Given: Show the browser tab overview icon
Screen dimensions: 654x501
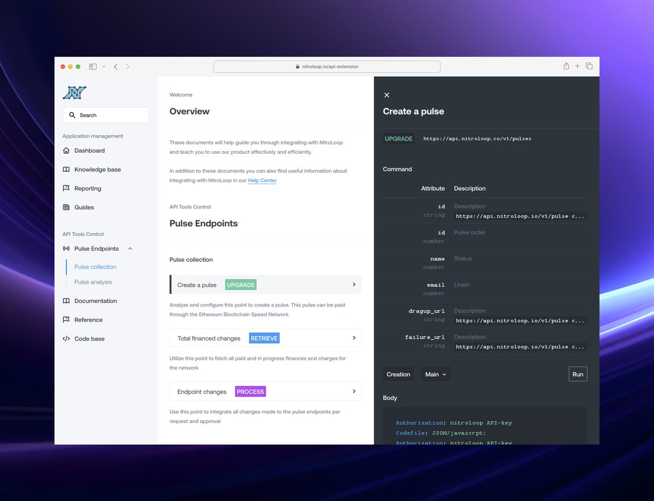Looking at the screenshot, I should tap(589, 66).
